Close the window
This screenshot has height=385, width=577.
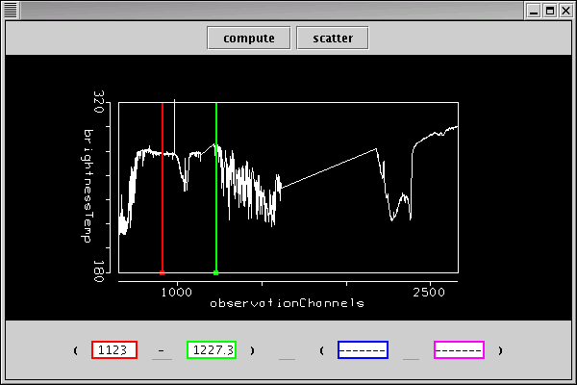click(566, 11)
